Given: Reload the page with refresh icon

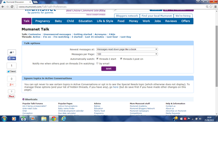Looking at the screenshot, I should (x=12, y=6).
